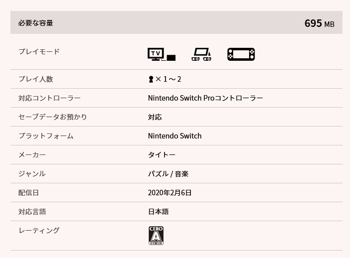Click the Nintendo Switch platform value
Screen dimensions: 350x258
(175, 136)
